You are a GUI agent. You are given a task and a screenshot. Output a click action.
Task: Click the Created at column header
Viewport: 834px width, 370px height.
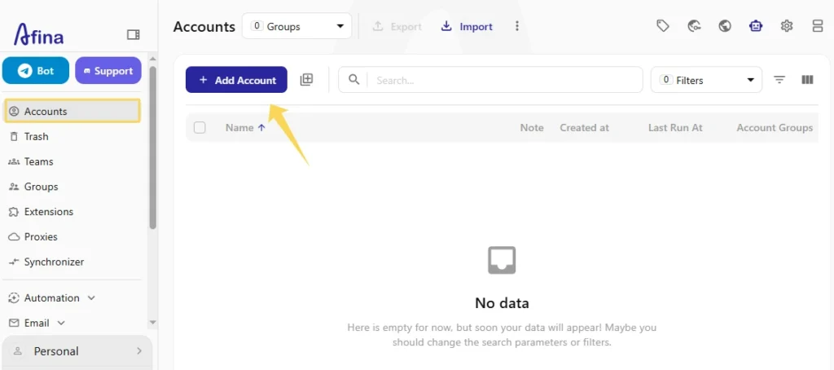tap(585, 128)
